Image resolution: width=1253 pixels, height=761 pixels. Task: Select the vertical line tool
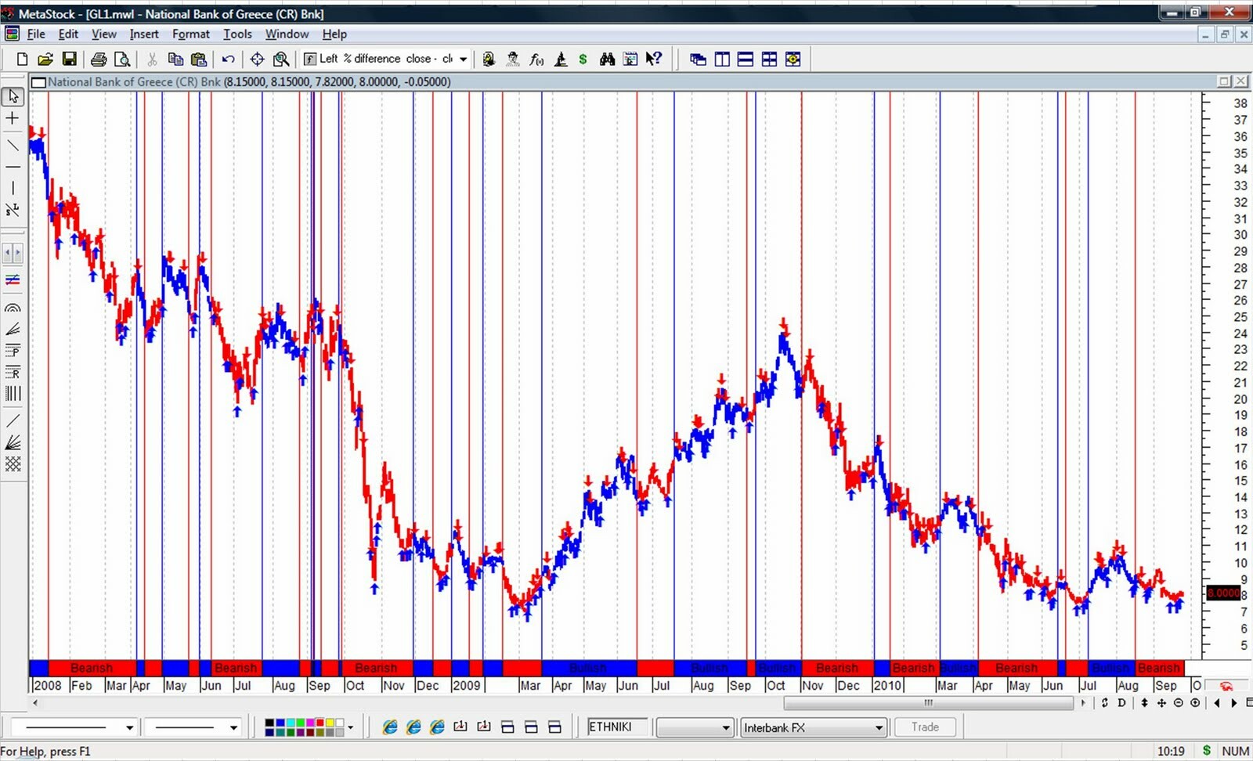pos(13,188)
